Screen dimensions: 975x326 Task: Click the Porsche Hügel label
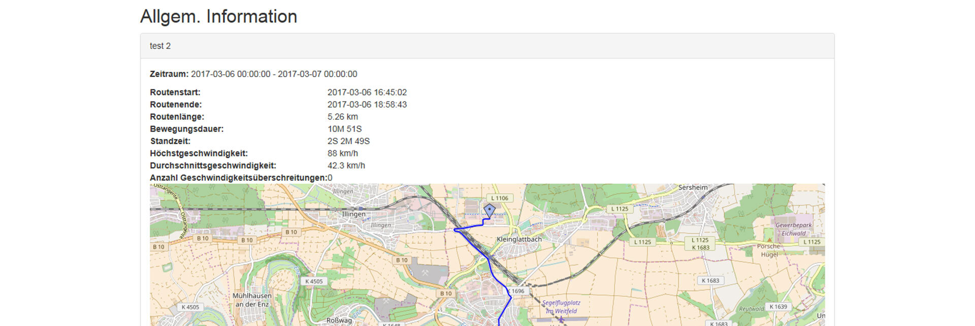(x=768, y=250)
